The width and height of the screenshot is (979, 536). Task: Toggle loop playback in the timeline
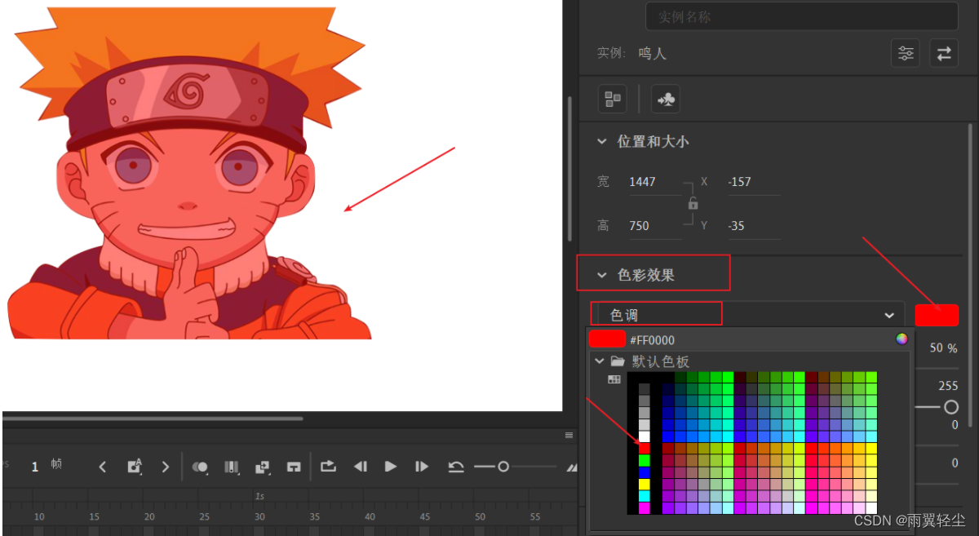pos(328,467)
